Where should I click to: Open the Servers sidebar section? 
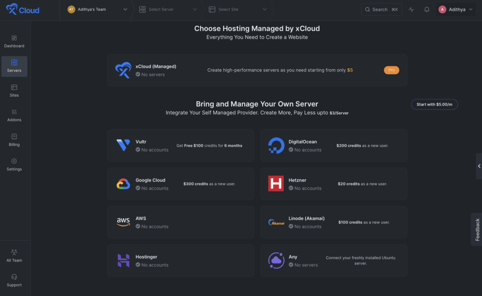pyautogui.click(x=14, y=66)
